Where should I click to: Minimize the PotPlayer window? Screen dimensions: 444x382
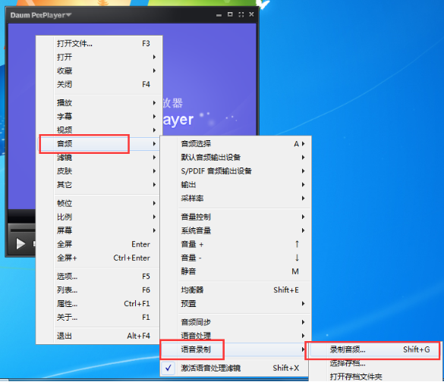[219, 15]
